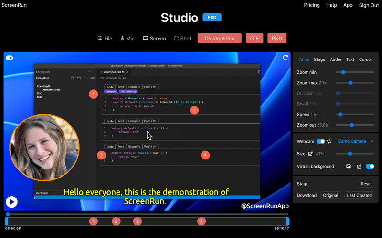Open the Audio tab

(336, 59)
